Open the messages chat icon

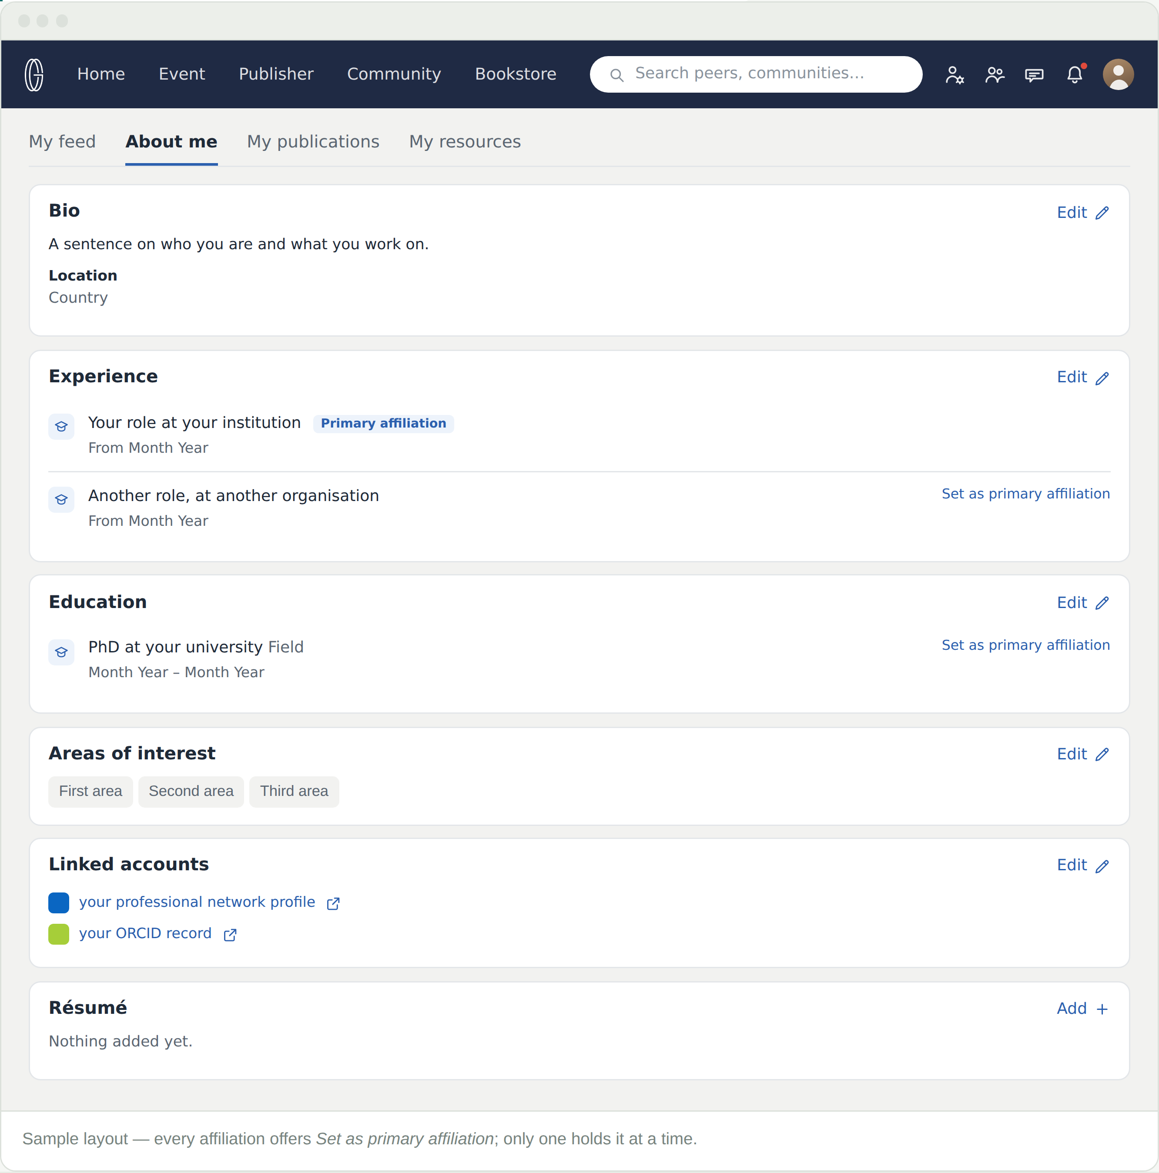tap(1034, 75)
